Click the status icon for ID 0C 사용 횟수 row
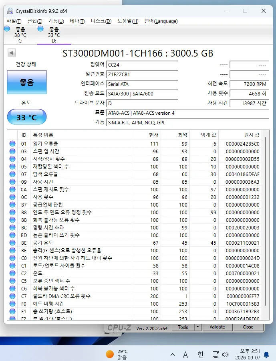 pyautogui.click(x=12, y=197)
